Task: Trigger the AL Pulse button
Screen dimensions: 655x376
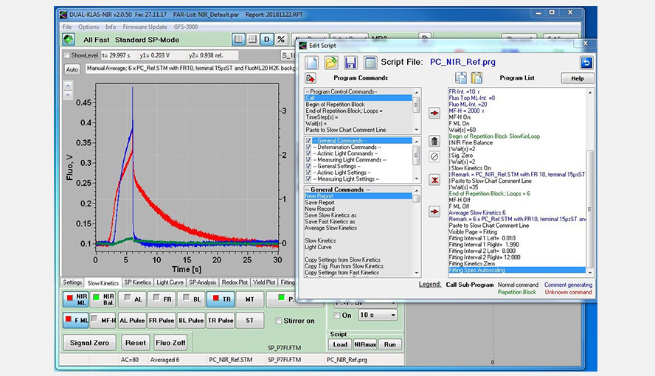Action: (132, 321)
